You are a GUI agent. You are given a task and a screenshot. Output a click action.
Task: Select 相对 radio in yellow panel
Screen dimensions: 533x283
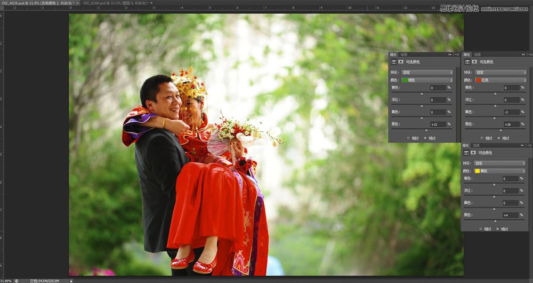pyautogui.click(x=481, y=229)
